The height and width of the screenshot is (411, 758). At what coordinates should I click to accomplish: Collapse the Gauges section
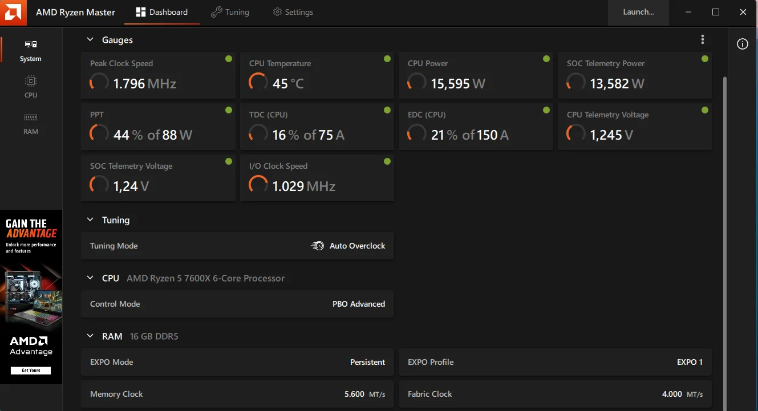pyautogui.click(x=90, y=40)
